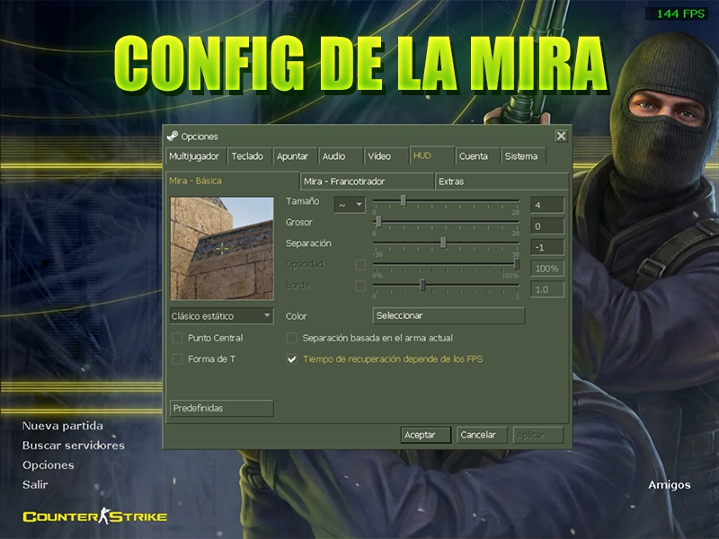Click the Separación slider handle
719x539 pixels.
(x=443, y=243)
